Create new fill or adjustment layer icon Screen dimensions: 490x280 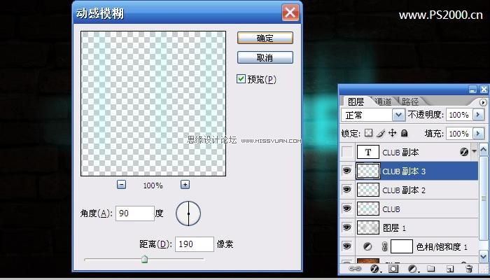413,269
